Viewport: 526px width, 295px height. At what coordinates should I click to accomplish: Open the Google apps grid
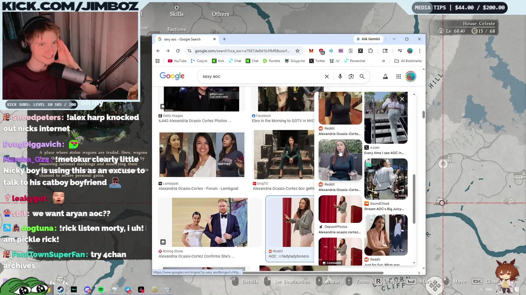click(398, 76)
